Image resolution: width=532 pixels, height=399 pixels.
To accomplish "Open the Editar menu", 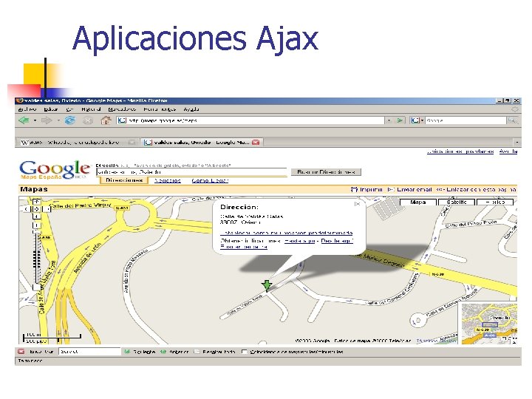I will (x=51, y=109).
